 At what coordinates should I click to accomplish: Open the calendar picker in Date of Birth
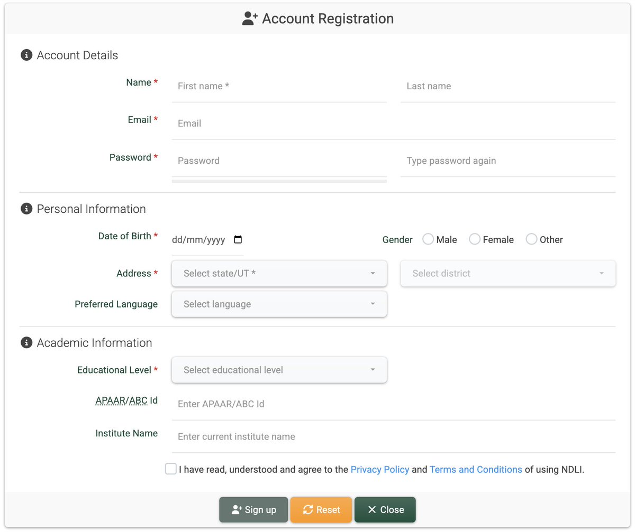(x=238, y=239)
